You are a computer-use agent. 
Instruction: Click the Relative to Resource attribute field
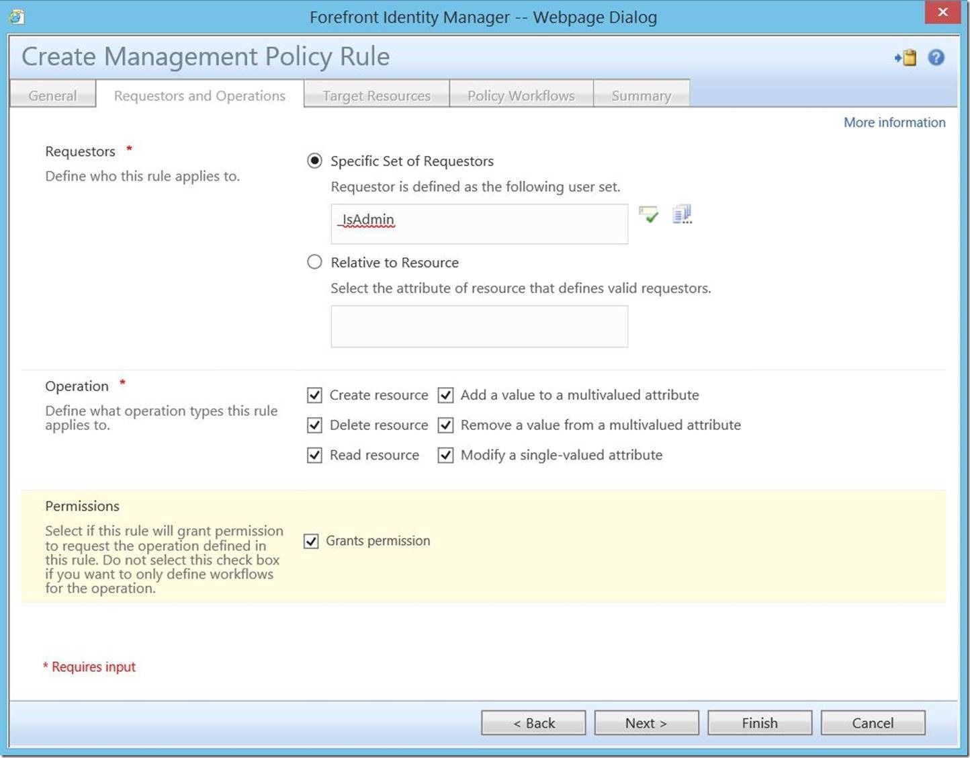click(480, 327)
